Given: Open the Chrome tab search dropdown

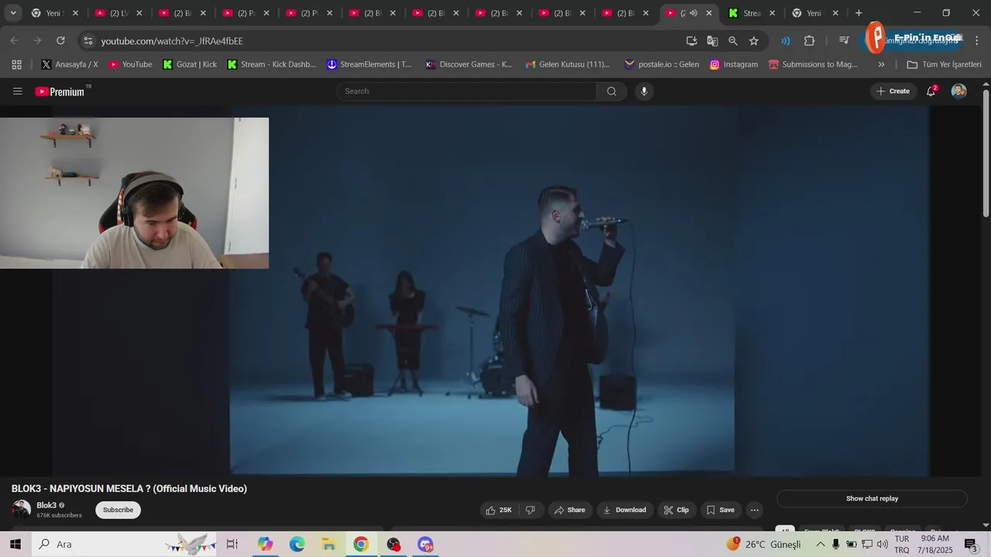Looking at the screenshot, I should click(x=13, y=13).
